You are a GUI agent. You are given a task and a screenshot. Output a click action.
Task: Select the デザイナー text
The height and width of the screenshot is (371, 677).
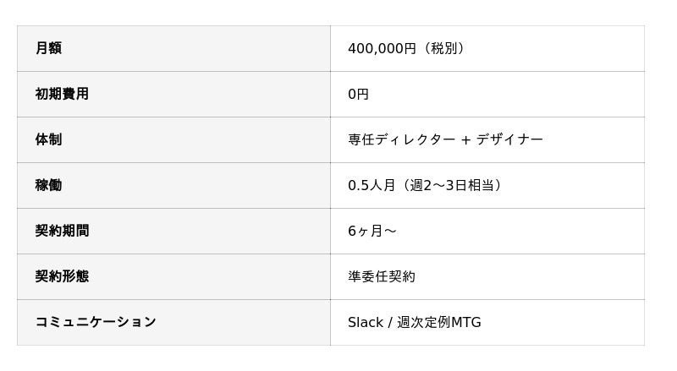coord(509,140)
